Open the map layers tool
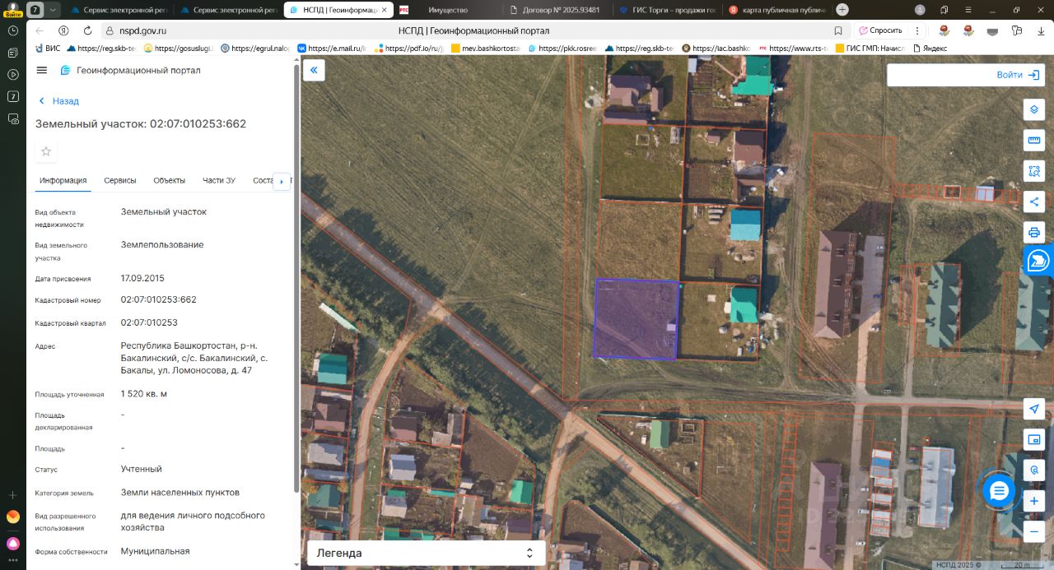Viewport: 1054px width, 570px height. click(1034, 110)
